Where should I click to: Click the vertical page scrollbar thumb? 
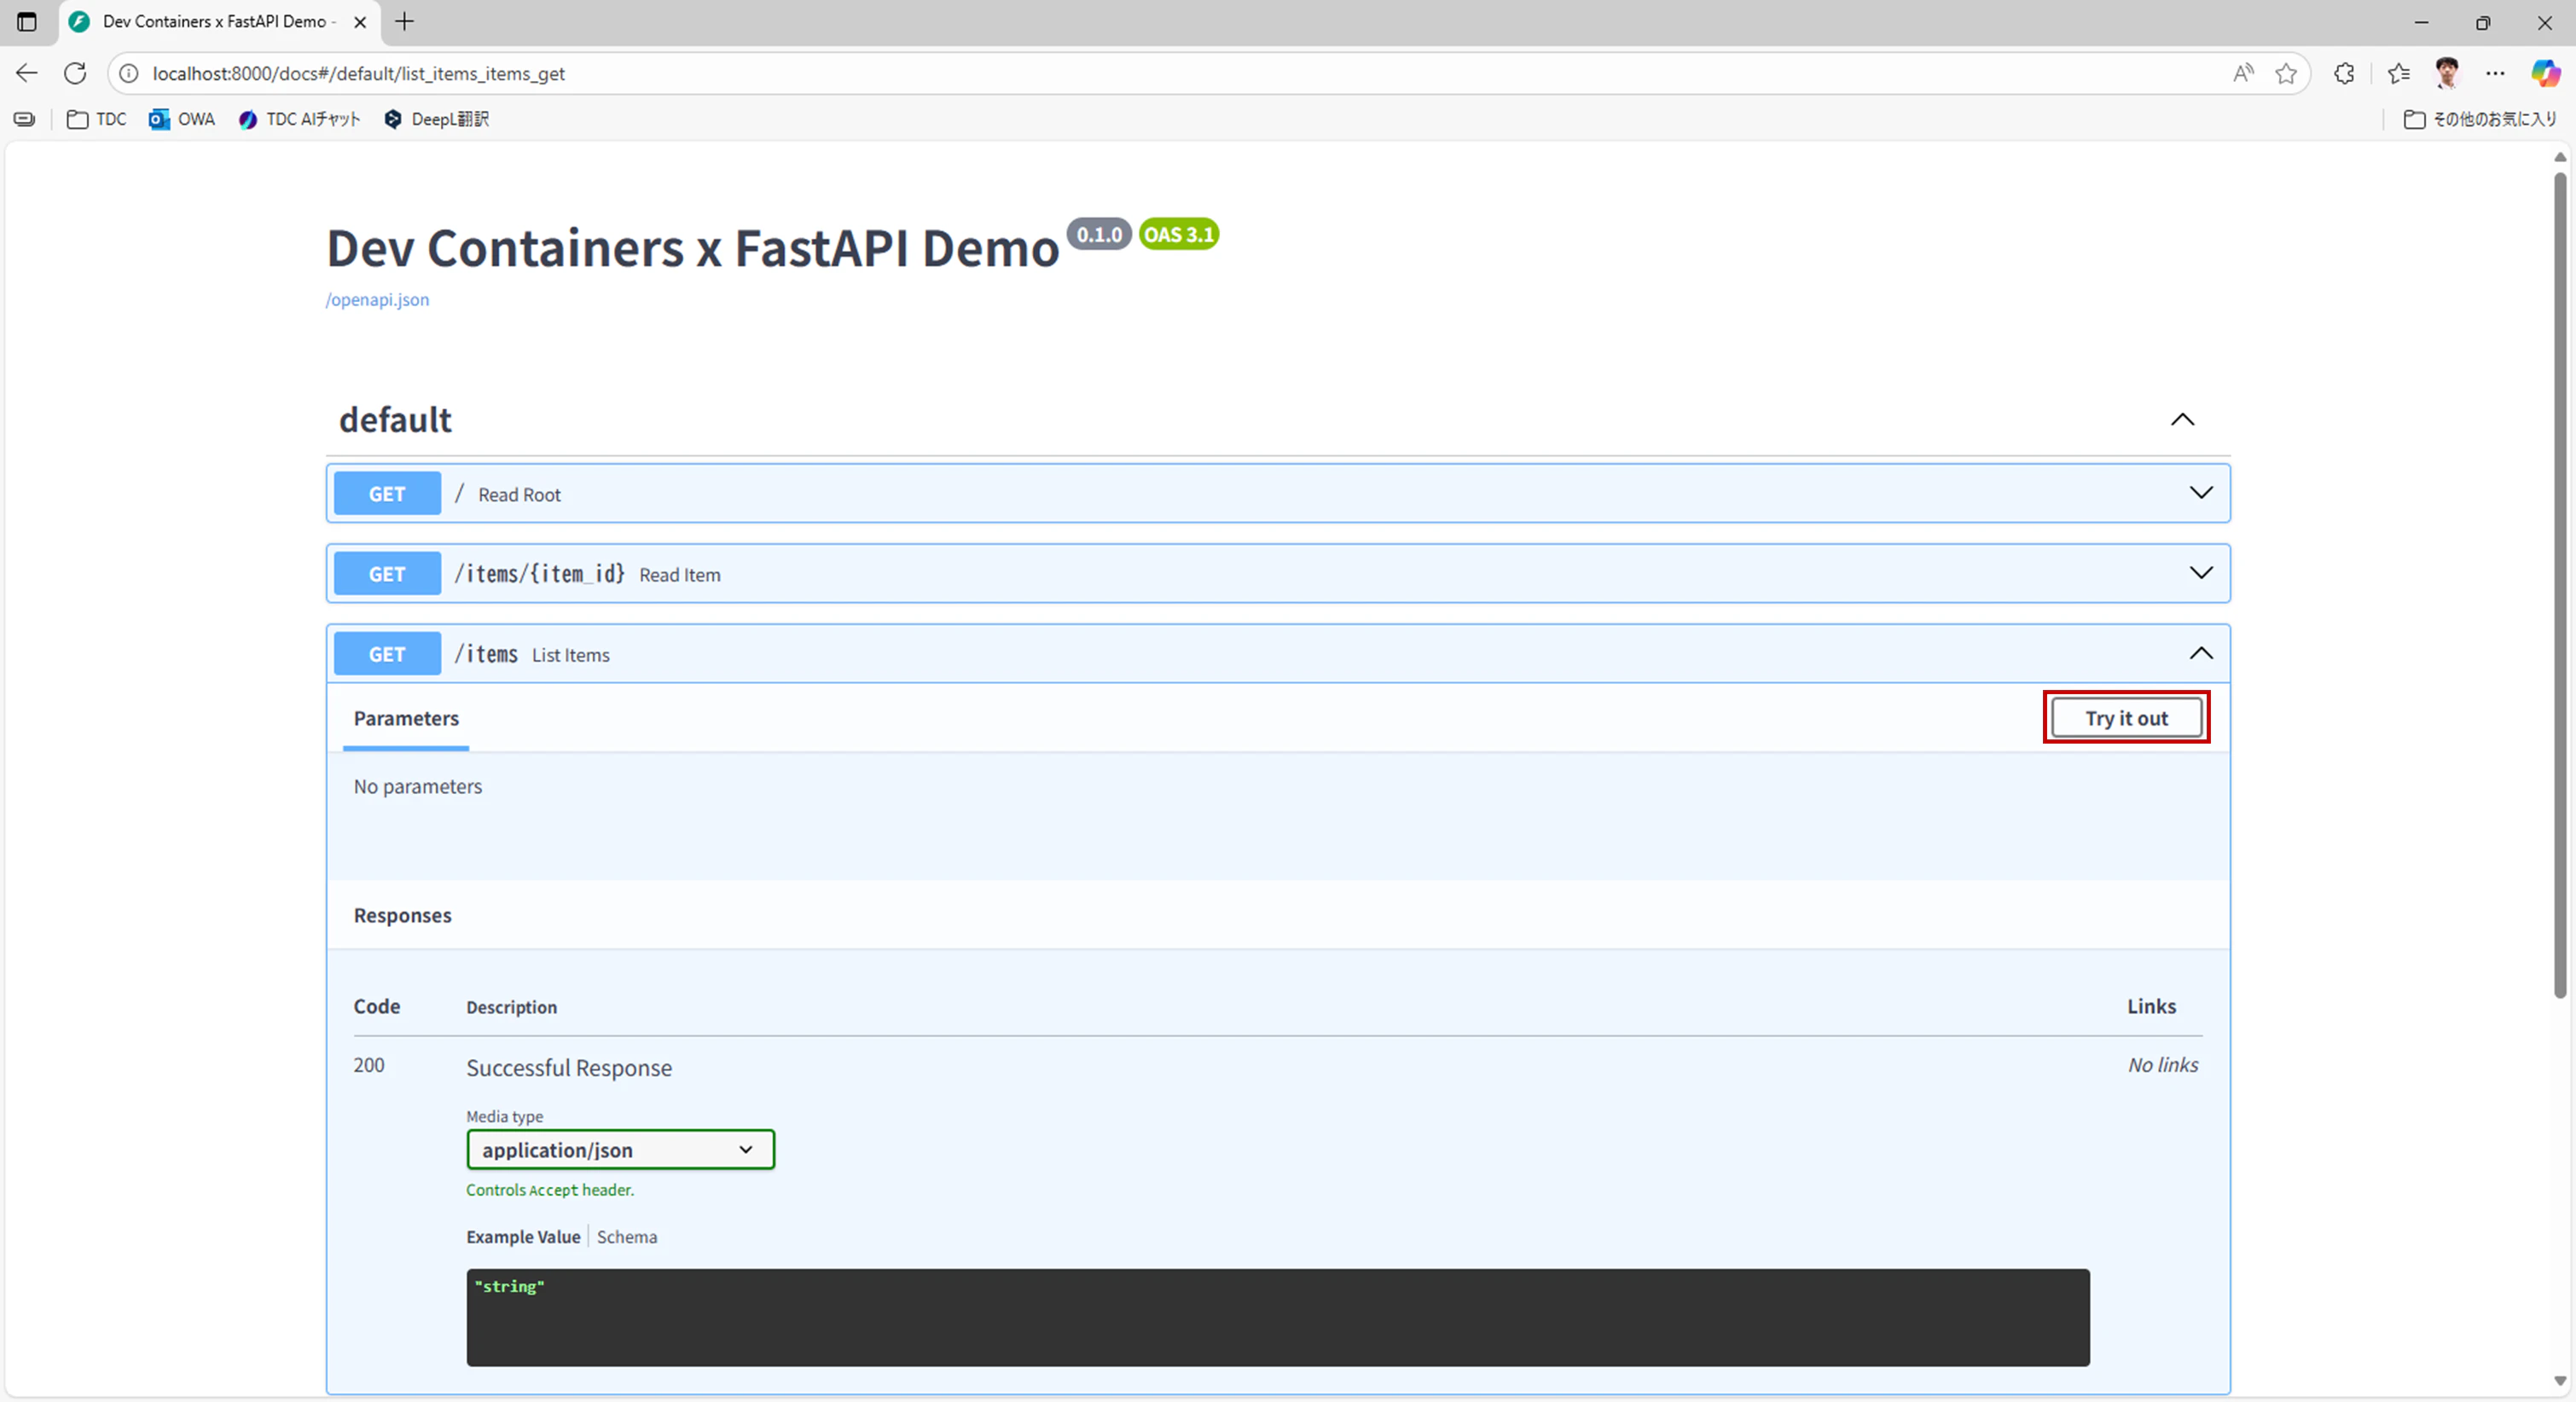pyautogui.click(x=2560, y=585)
